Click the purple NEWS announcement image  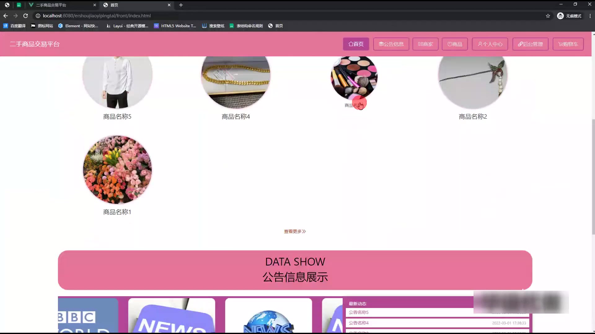click(x=172, y=315)
